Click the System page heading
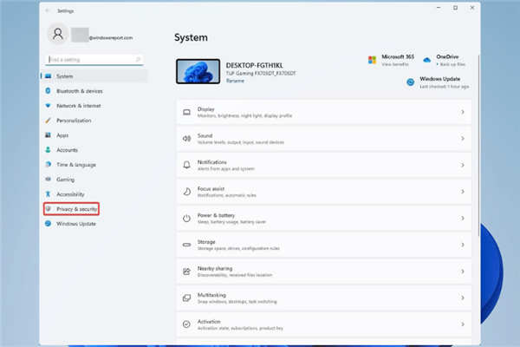Image resolution: width=520 pixels, height=347 pixels. [191, 37]
